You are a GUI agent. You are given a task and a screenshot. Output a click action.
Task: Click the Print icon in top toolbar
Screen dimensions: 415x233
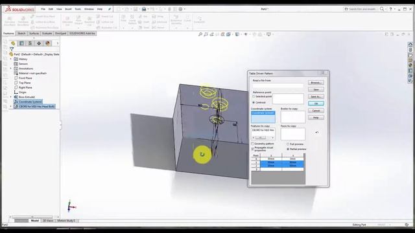(144, 9)
